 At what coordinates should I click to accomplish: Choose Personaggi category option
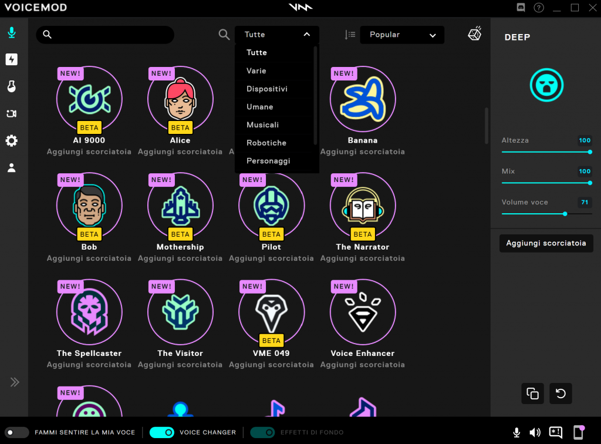pos(275,161)
